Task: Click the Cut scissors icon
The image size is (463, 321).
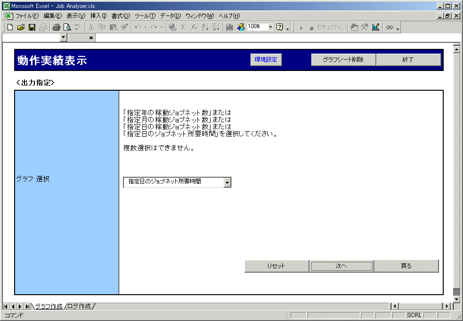Action: (91, 27)
